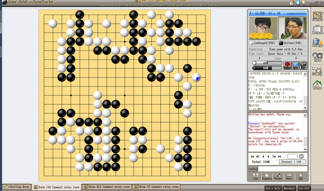Click the last-move white stone with blue marker
This screenshot has height=191, width=324.
click(x=196, y=77)
